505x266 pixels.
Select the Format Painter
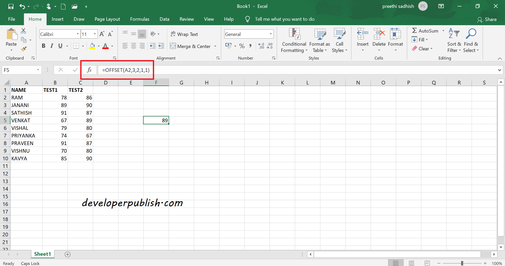24,49
